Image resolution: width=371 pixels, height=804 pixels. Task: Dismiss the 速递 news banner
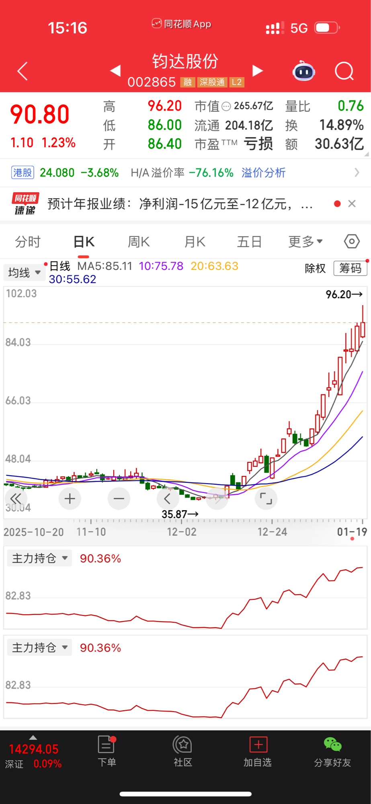tap(352, 204)
